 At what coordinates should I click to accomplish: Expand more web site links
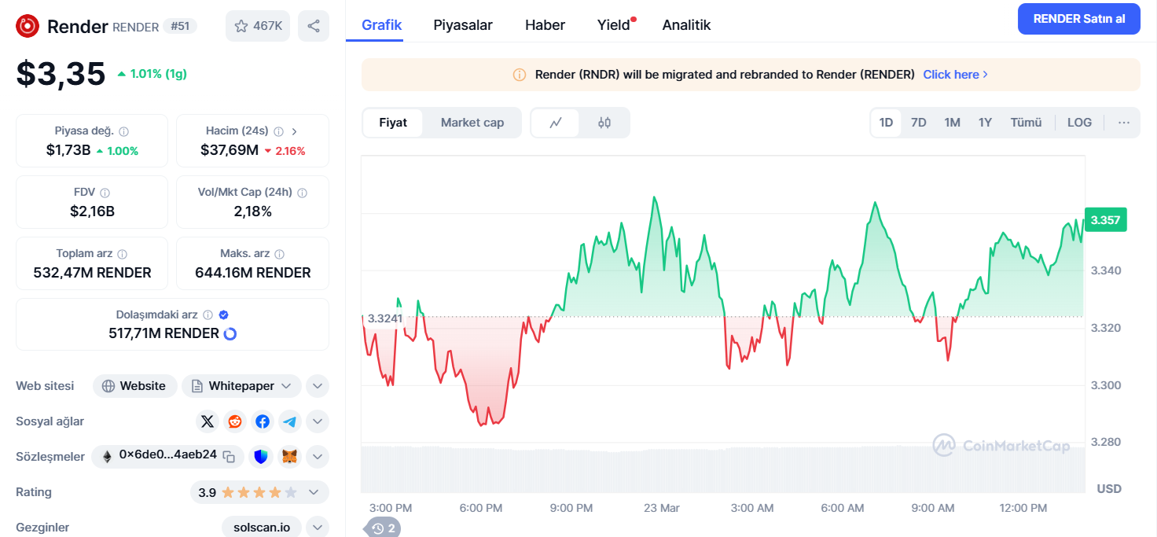coord(317,386)
